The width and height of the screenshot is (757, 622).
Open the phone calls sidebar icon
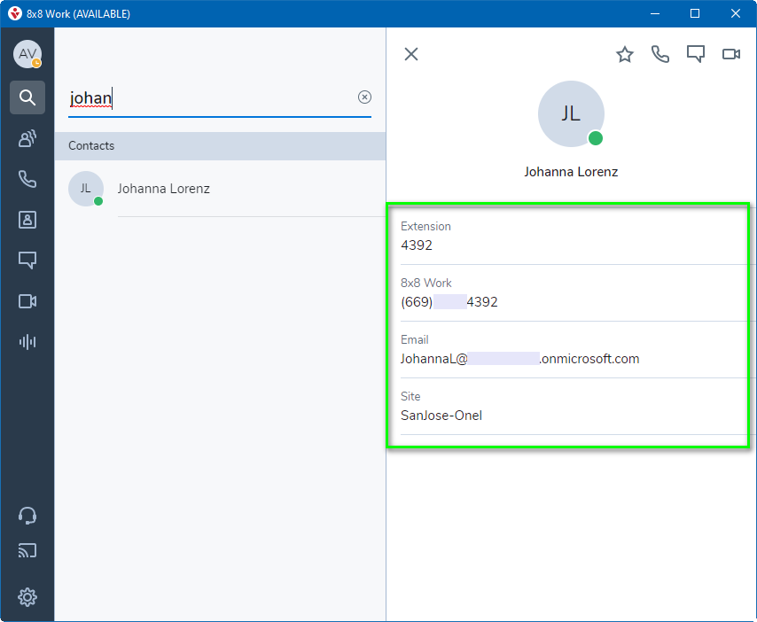(27, 179)
